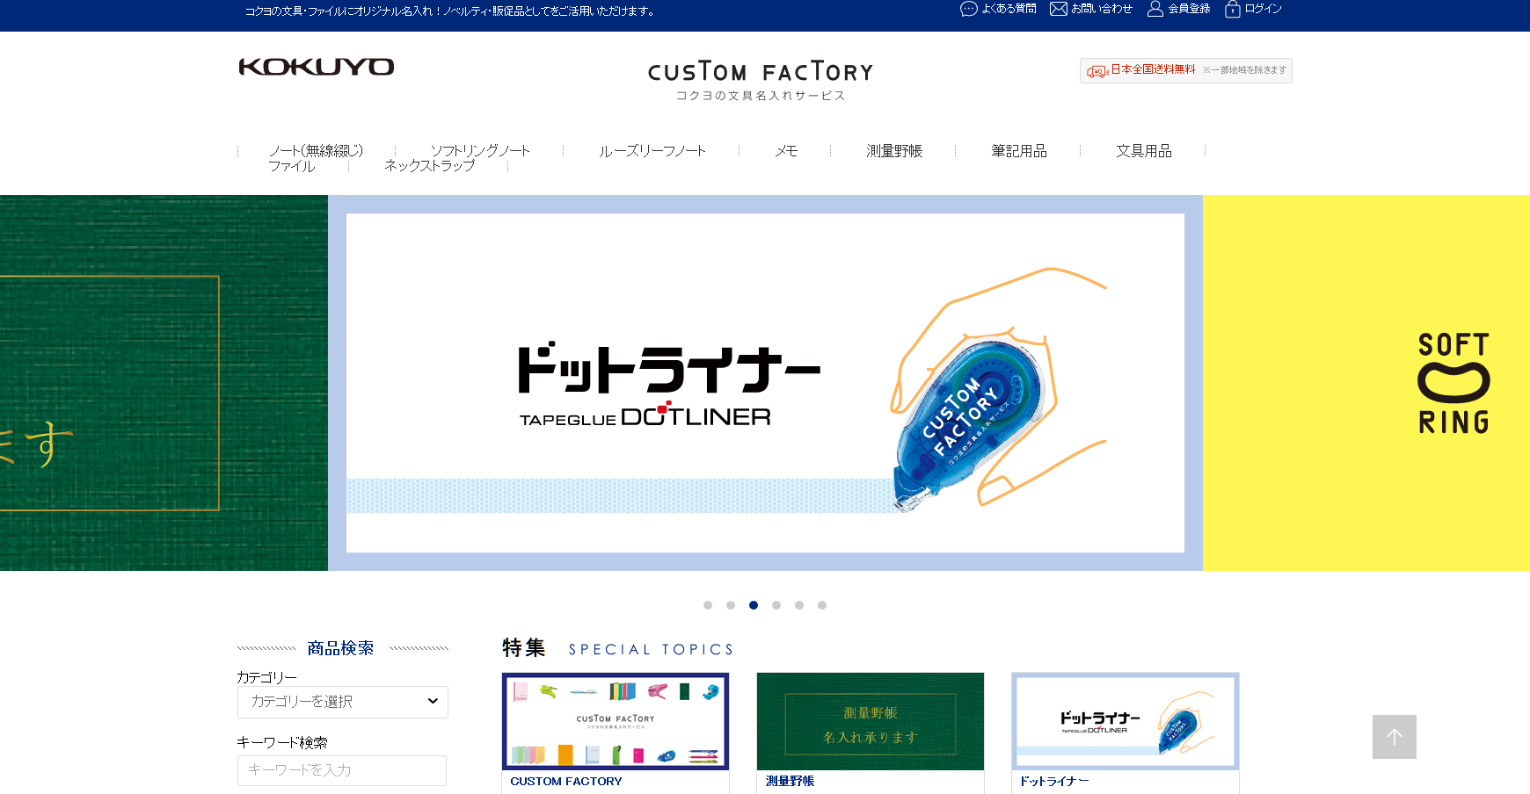1530x794 pixels.
Task: Open よくある質問 link
Action: point(1009,9)
